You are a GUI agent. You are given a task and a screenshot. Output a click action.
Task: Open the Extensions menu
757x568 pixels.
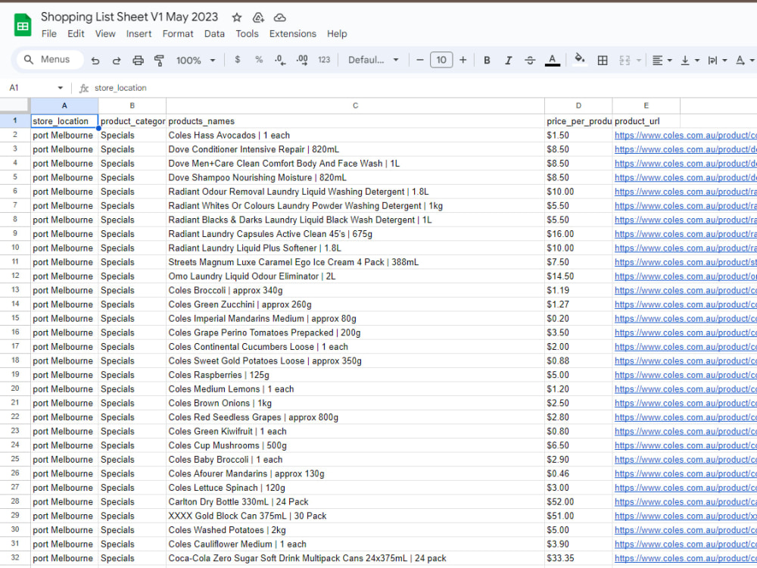pos(292,34)
